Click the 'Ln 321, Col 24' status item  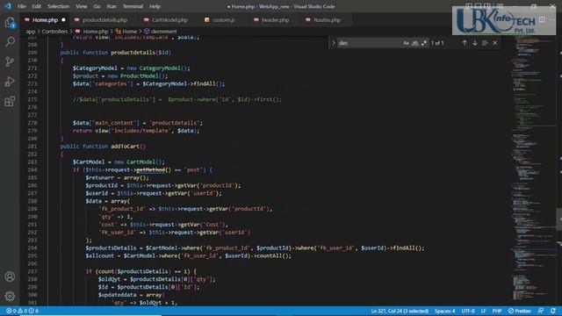click(x=400, y=311)
